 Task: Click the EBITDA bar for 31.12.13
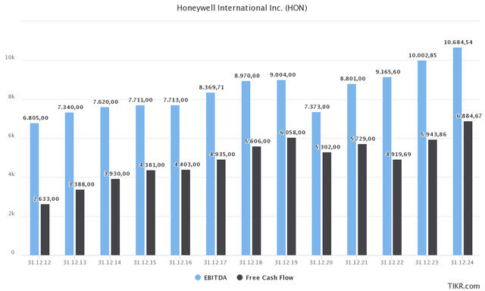tap(69, 184)
